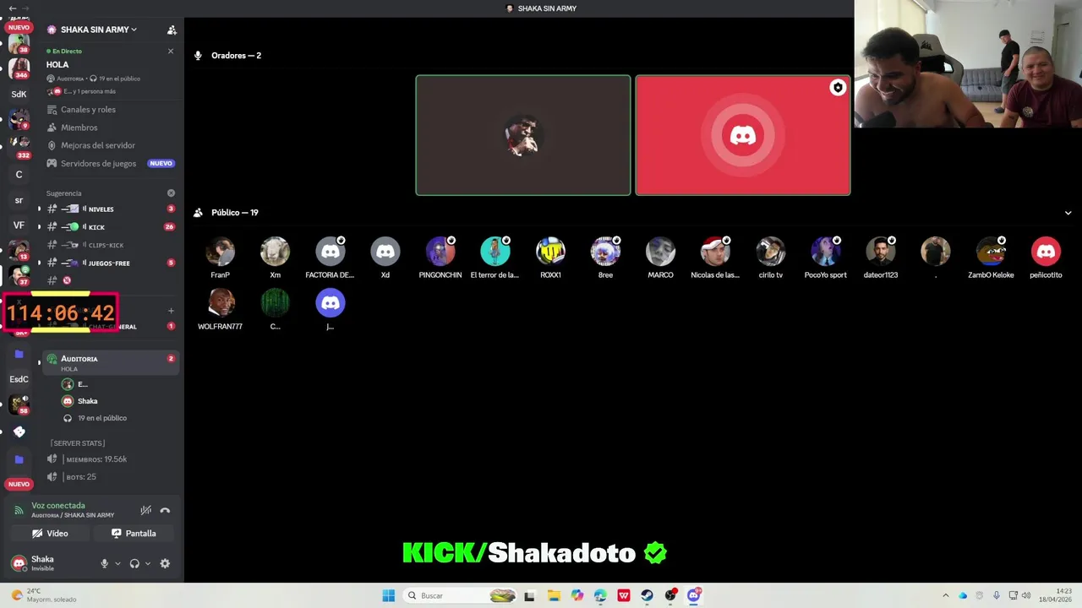Toggle the headphones deafen icon
The height and width of the screenshot is (608, 1082).
point(134,563)
